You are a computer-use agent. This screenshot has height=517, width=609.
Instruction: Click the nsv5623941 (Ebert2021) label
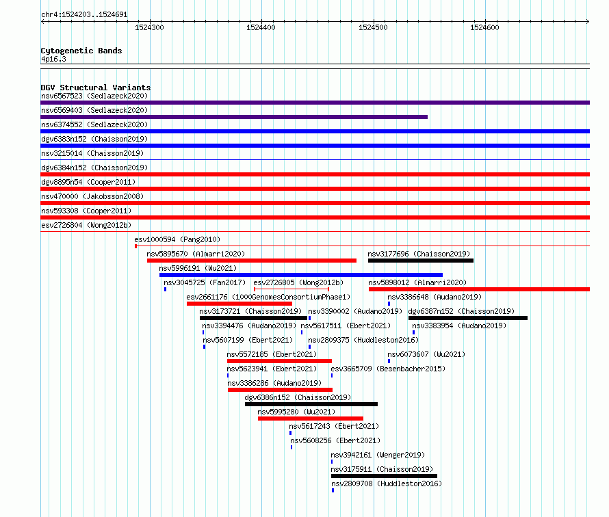pyautogui.click(x=272, y=369)
